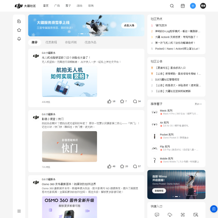Like the 快门 shutter lesson post
The height and width of the screenshot is (218, 218).
[109, 166]
